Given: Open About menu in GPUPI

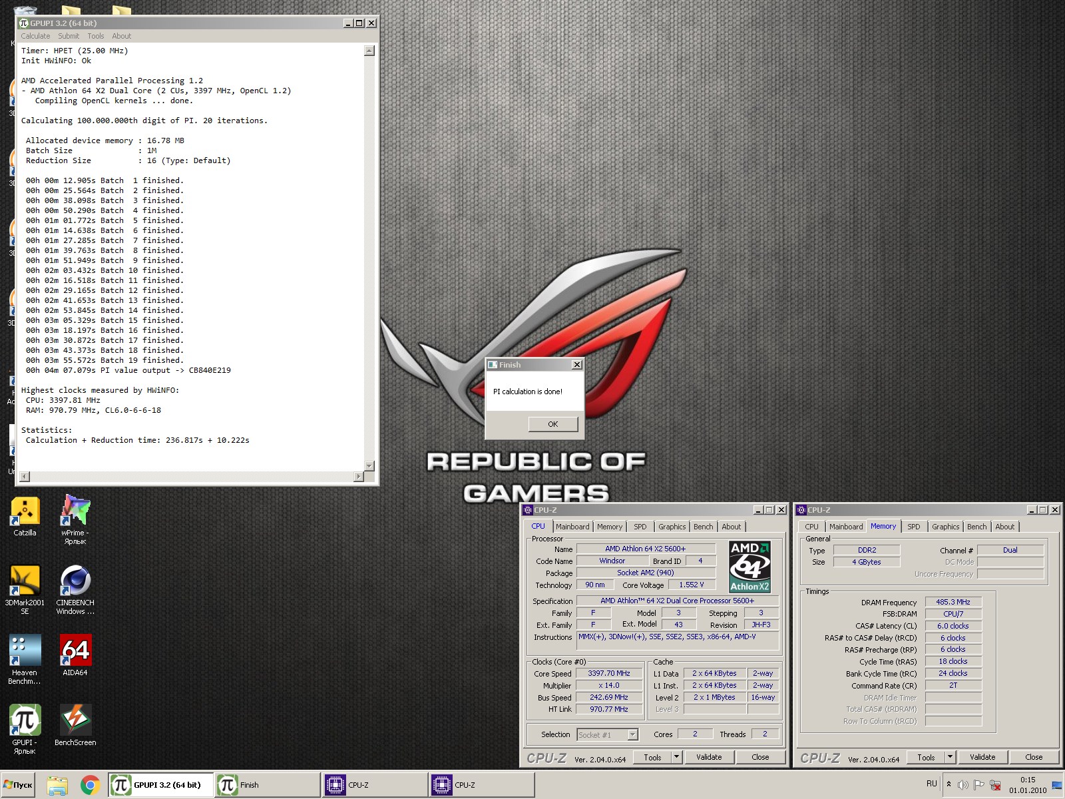Looking at the screenshot, I should click(x=121, y=36).
